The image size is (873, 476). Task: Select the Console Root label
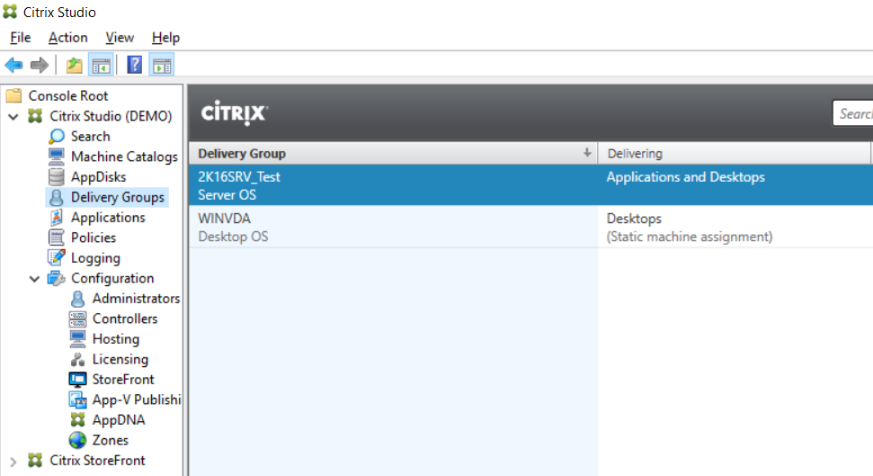click(68, 96)
